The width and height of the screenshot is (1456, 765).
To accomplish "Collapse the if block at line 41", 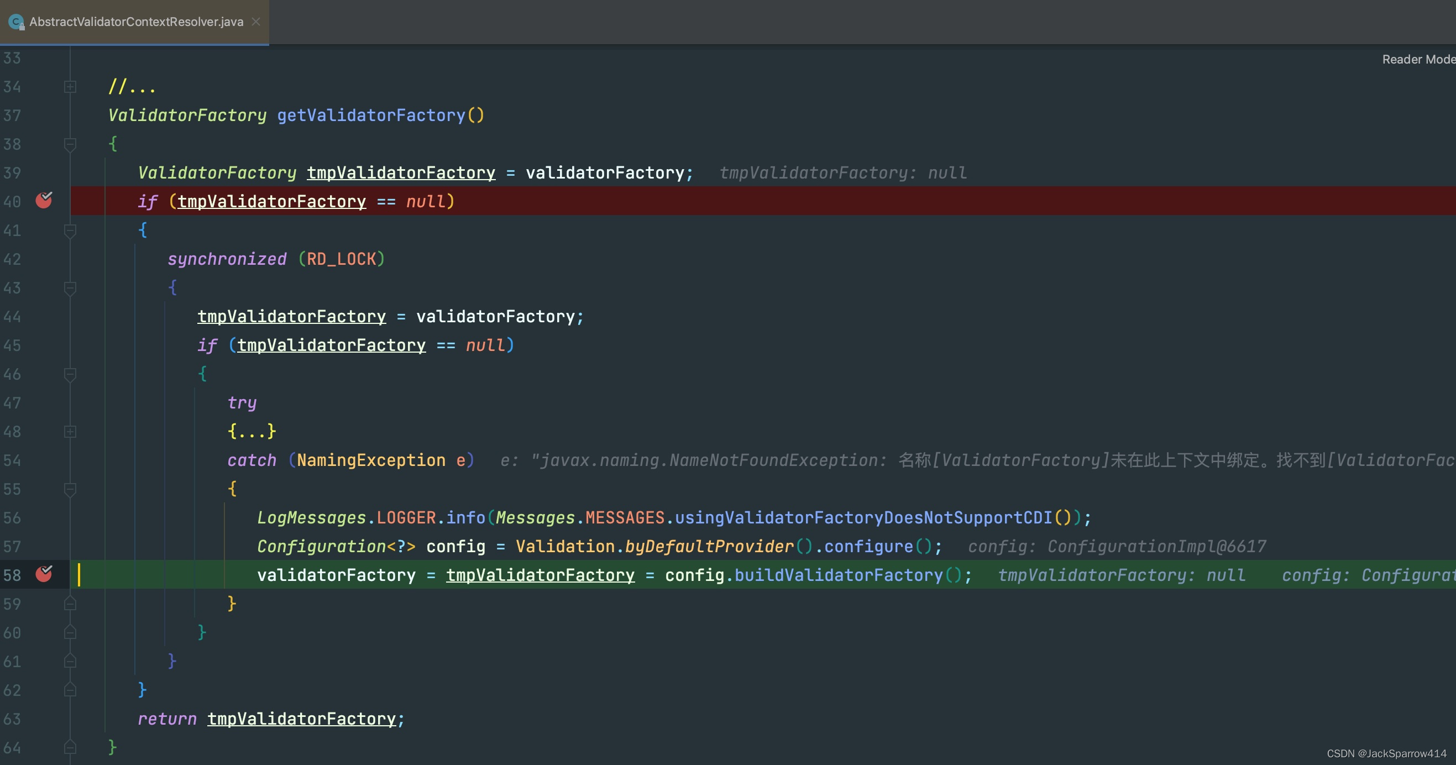I will tap(70, 230).
